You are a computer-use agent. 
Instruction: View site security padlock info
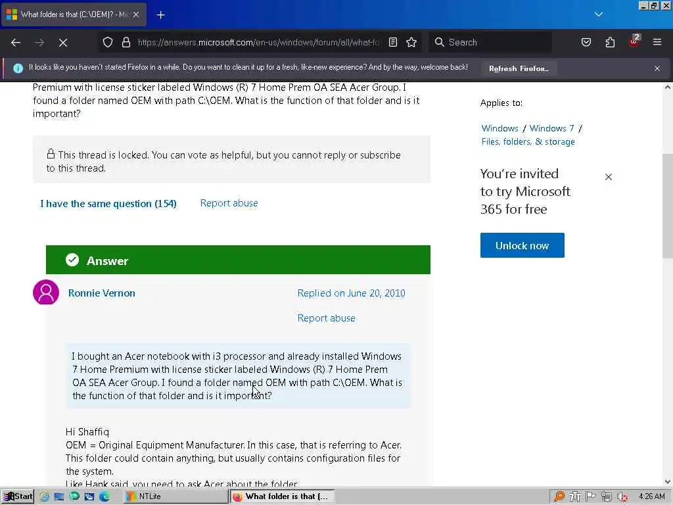[126, 42]
